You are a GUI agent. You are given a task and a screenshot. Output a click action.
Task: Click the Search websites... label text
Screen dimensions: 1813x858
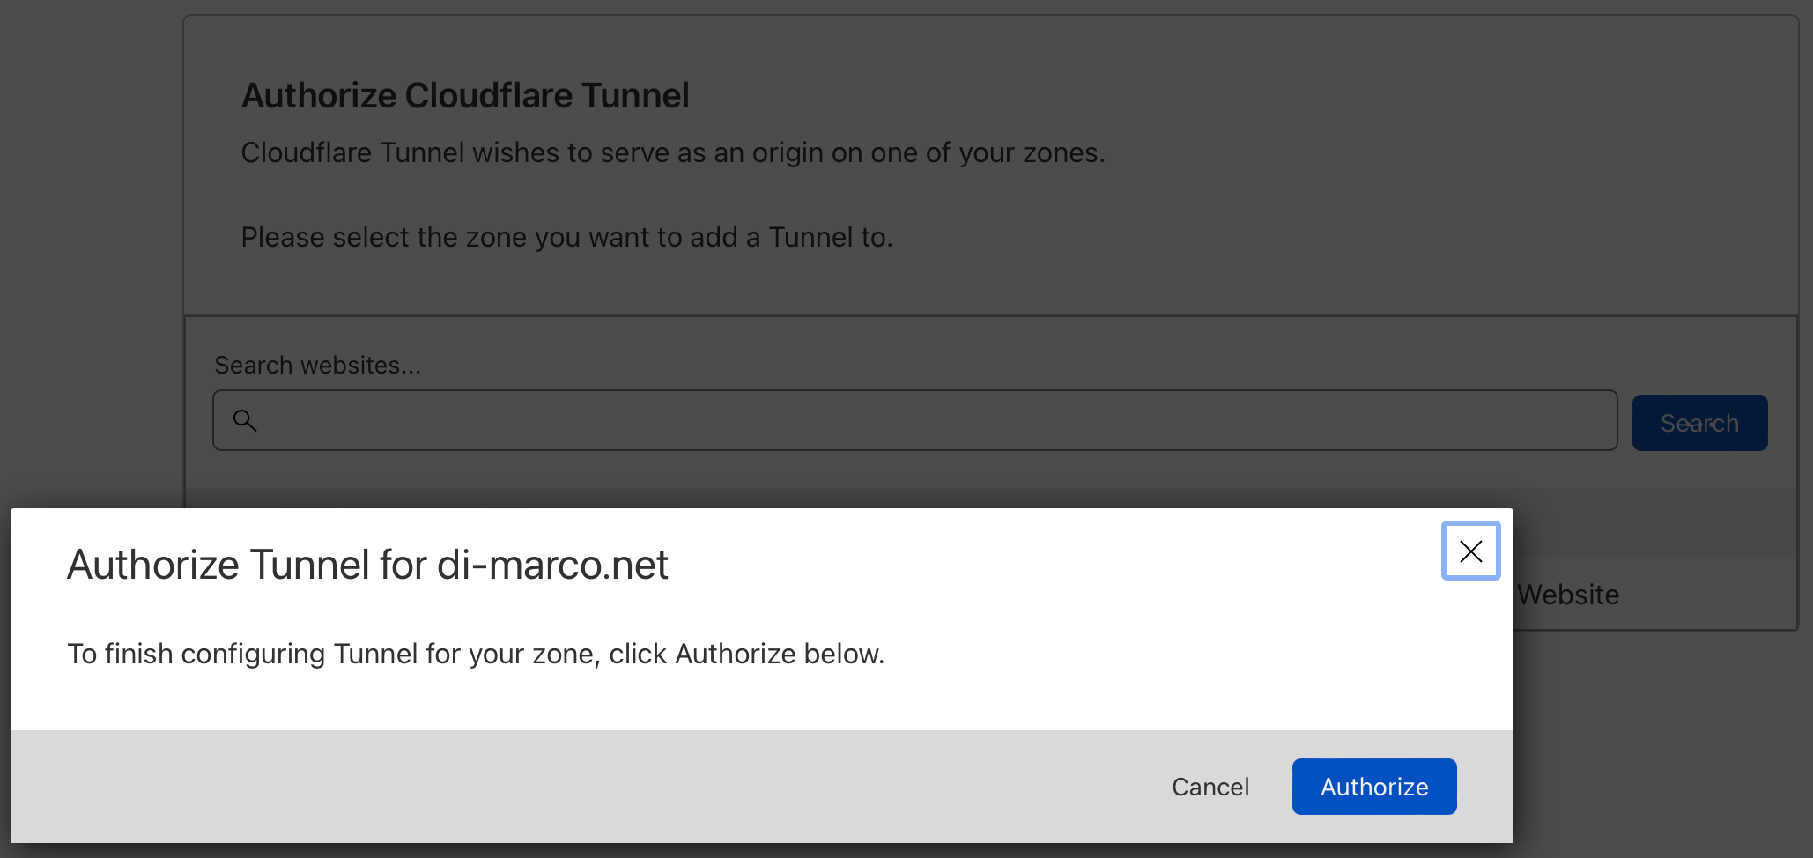tap(318, 364)
